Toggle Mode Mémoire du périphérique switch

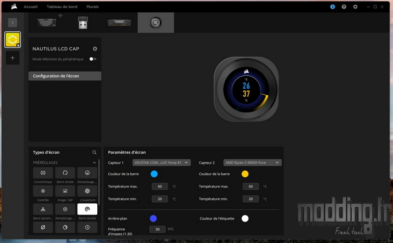tap(92, 59)
